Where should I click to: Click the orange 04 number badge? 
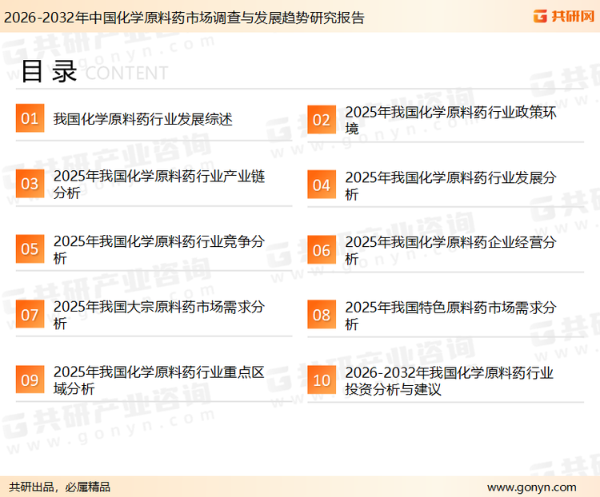(x=322, y=185)
